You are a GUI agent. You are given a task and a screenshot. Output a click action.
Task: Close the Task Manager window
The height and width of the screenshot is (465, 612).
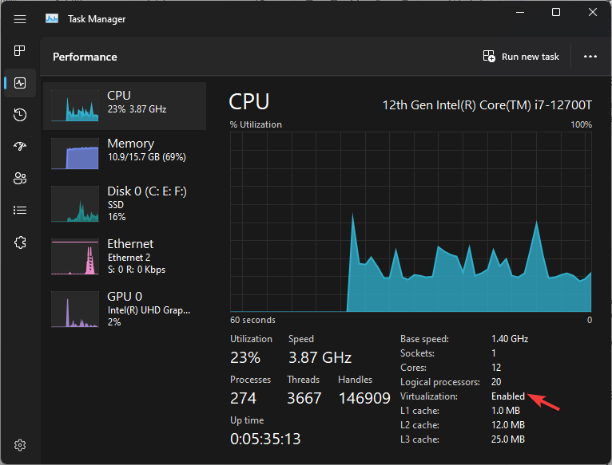593,13
